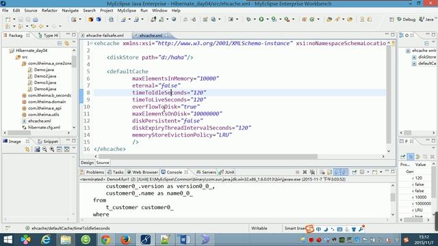Click the New file toolbar icon
Screen dimensions: 438x246
(x=8, y=19)
